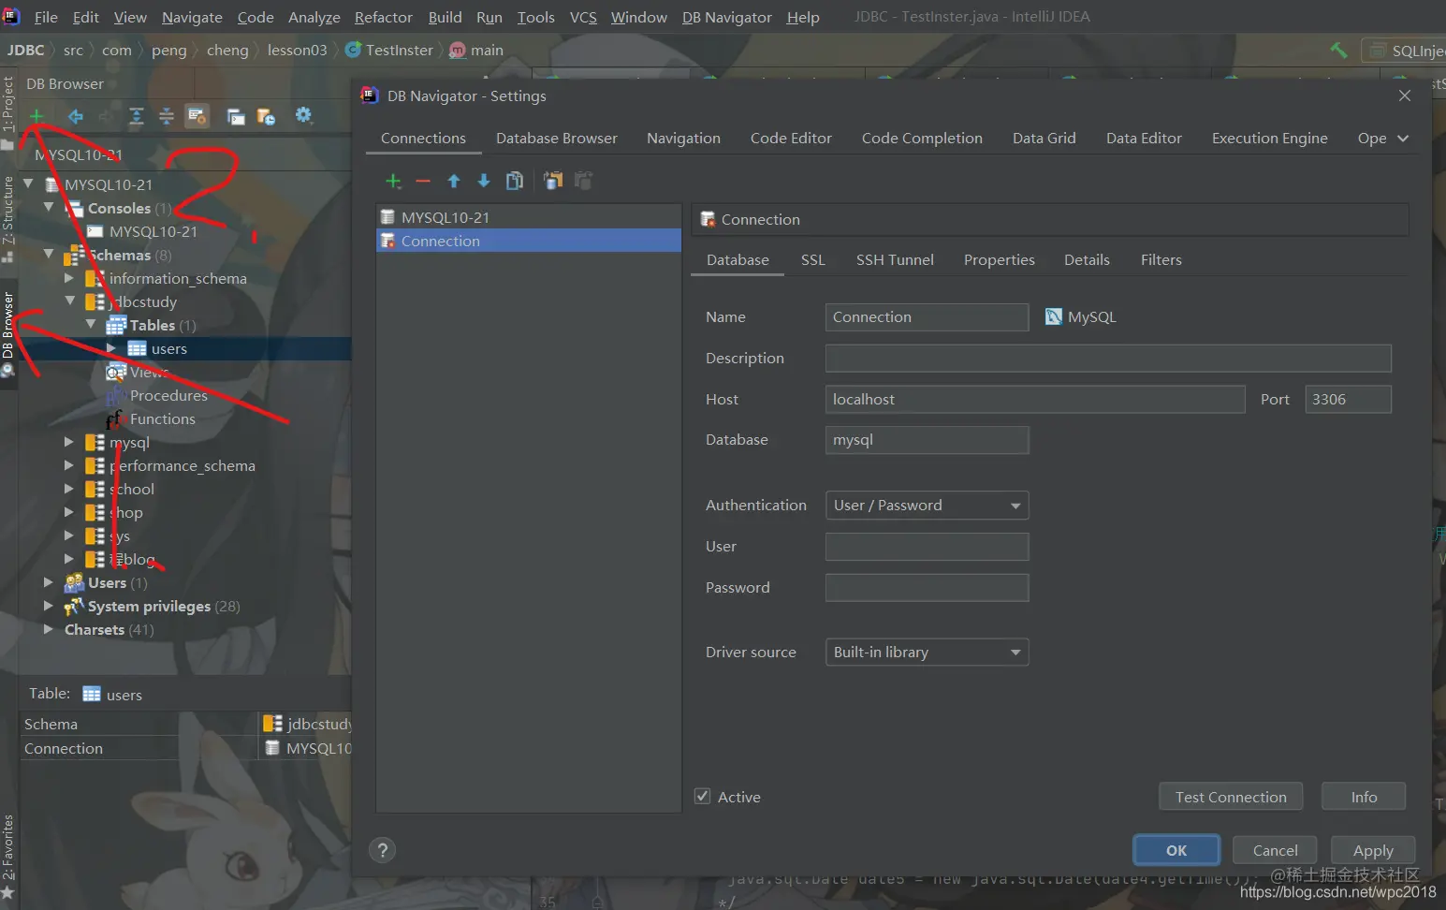Click the Host field containing localhost

click(x=1035, y=400)
